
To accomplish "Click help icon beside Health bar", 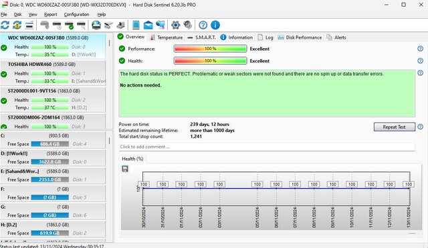I will [420, 61].
